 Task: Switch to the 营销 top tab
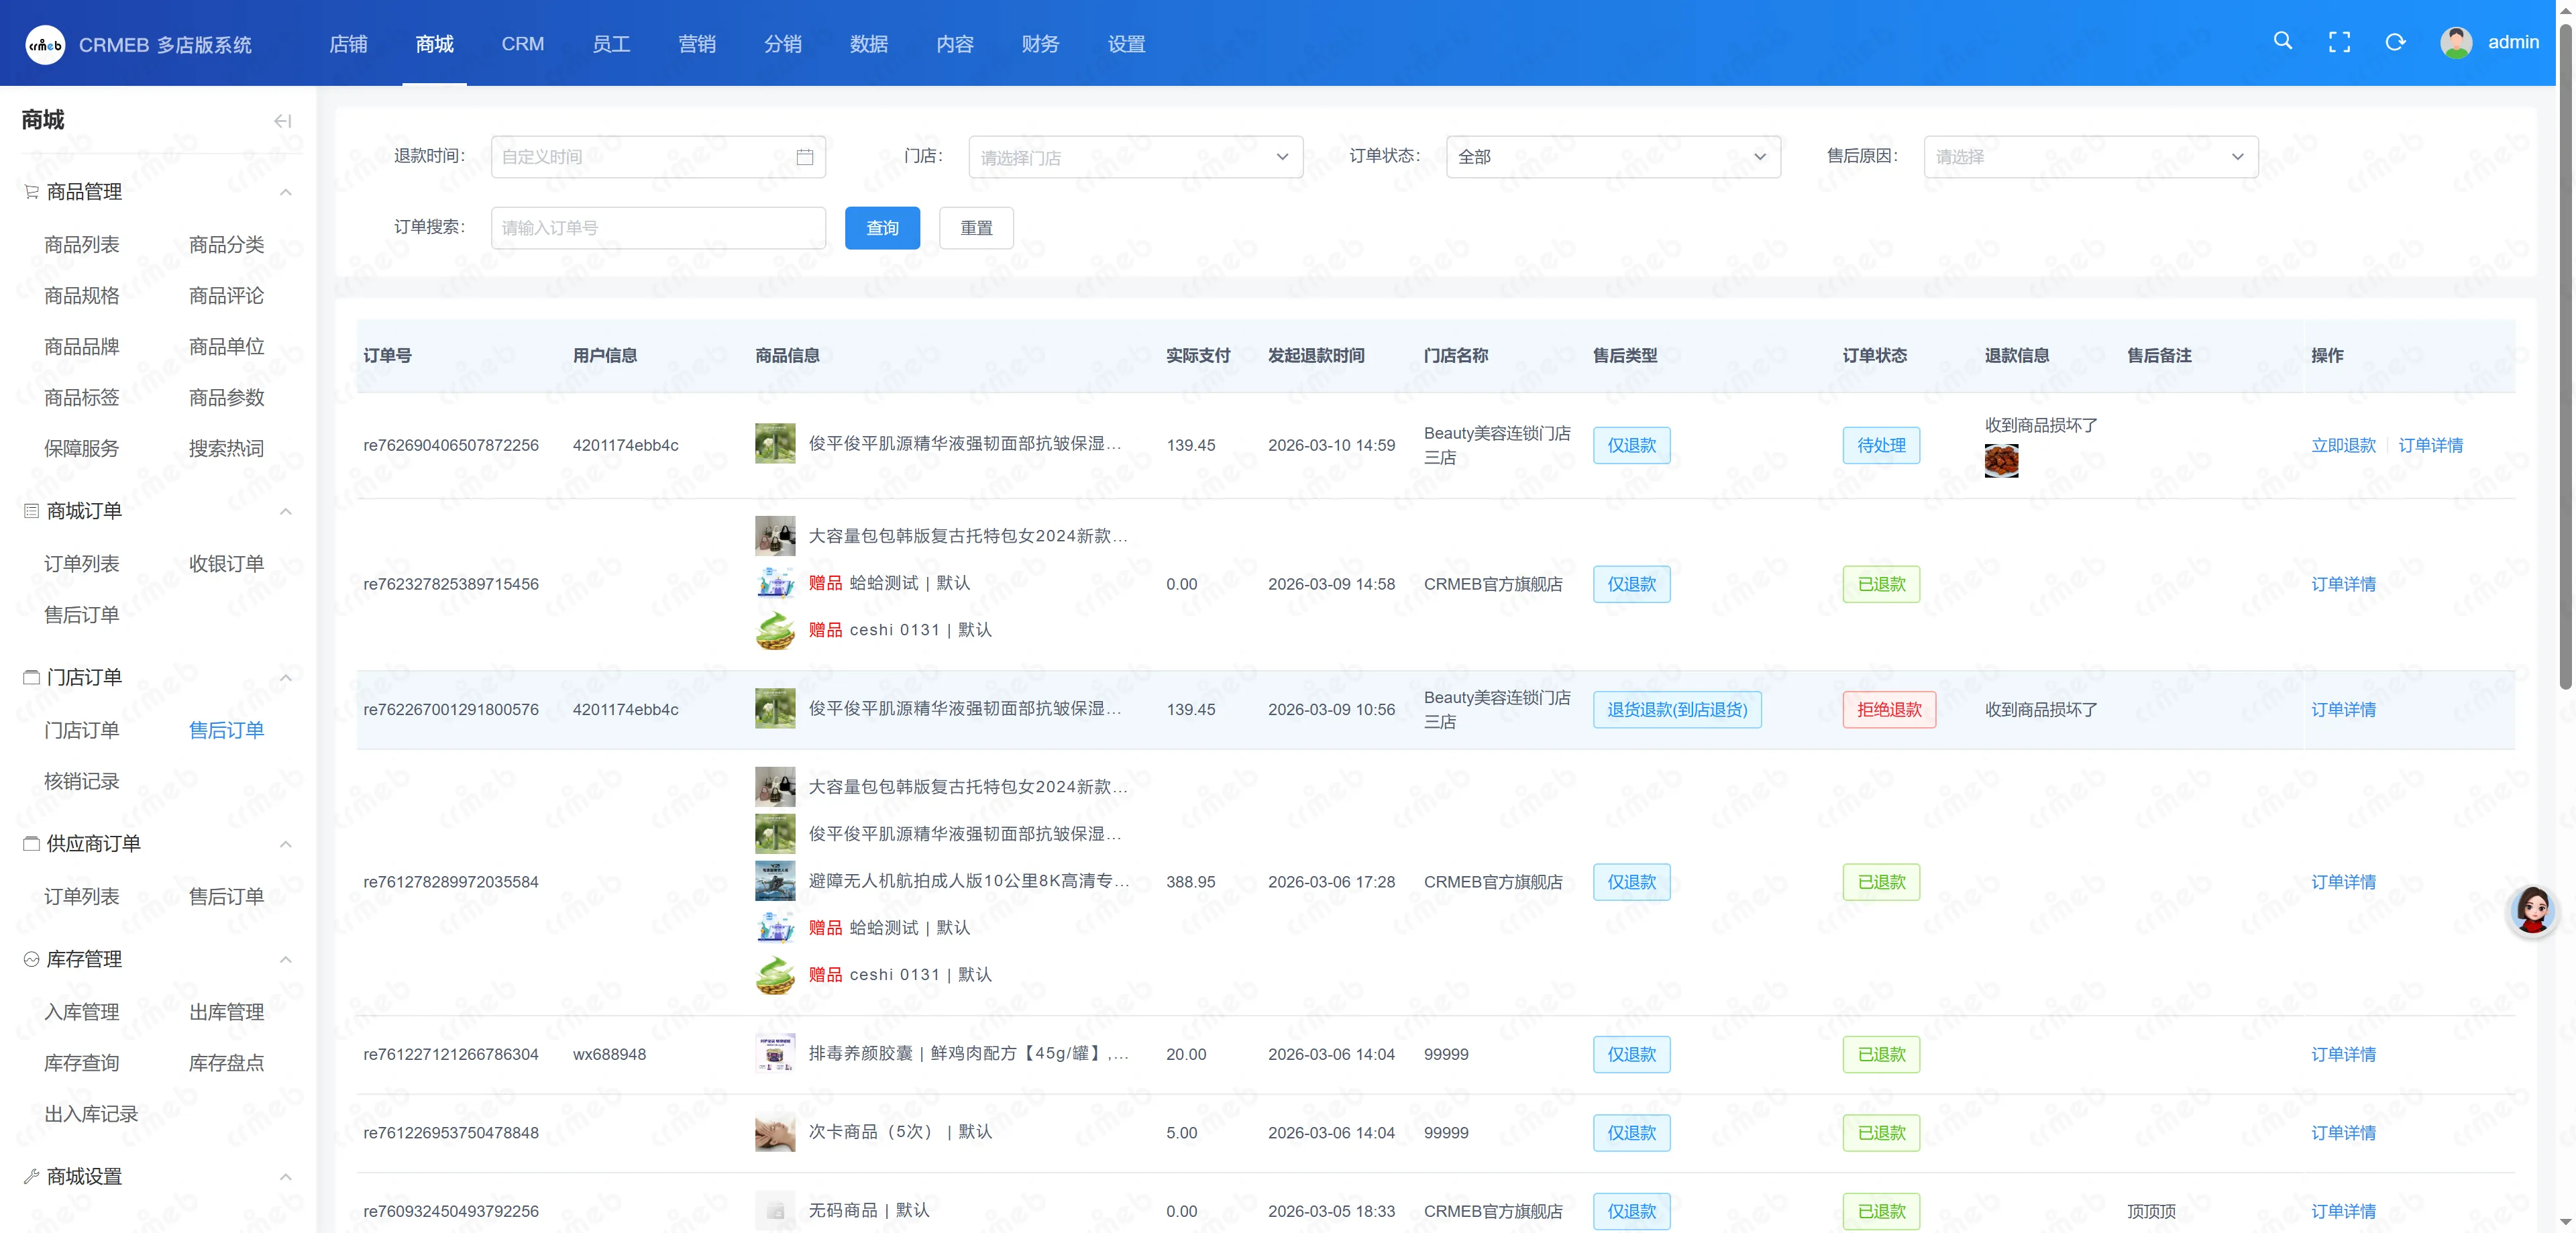(x=697, y=44)
